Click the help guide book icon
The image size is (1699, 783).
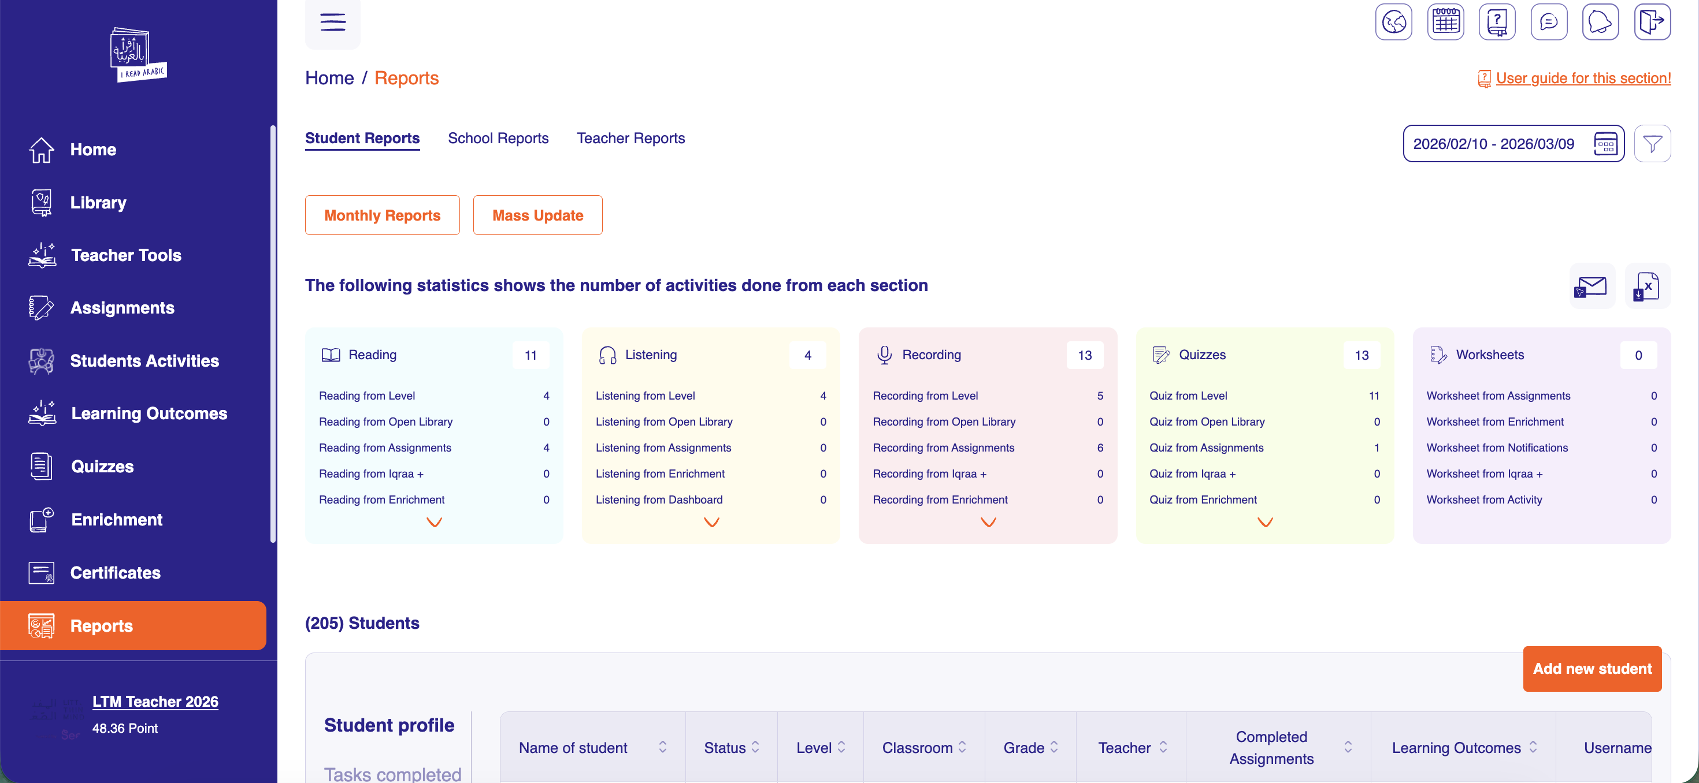[1497, 23]
